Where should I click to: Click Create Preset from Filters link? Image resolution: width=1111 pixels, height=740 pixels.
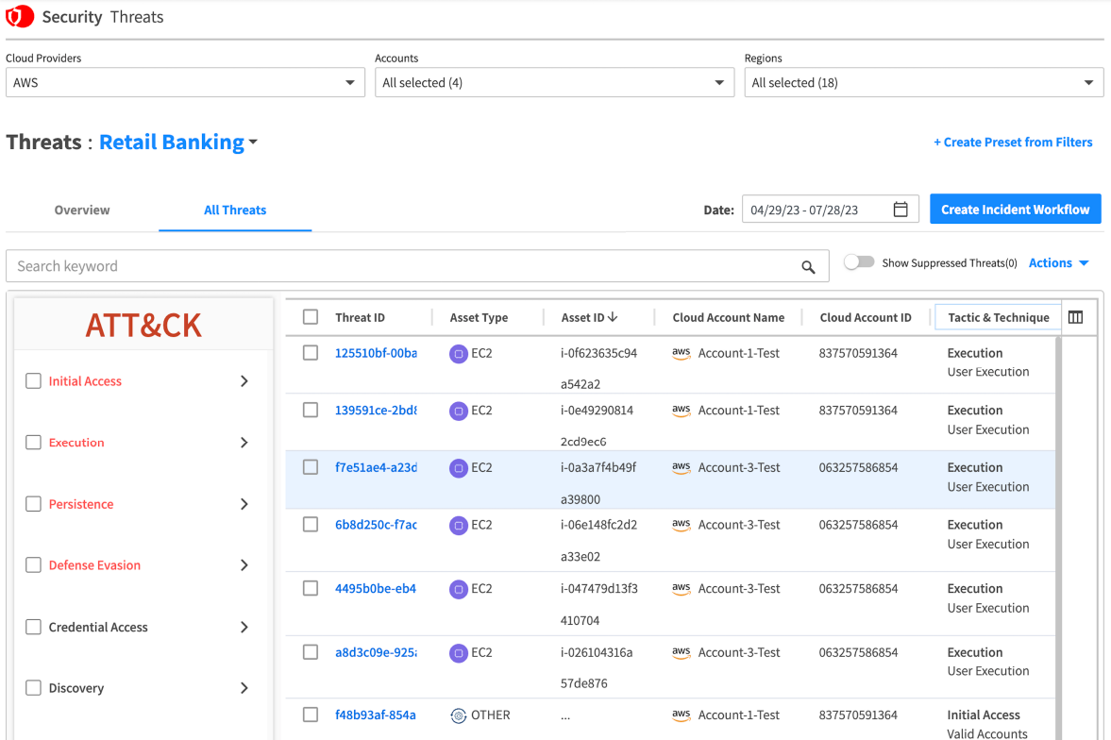[x=1013, y=142]
